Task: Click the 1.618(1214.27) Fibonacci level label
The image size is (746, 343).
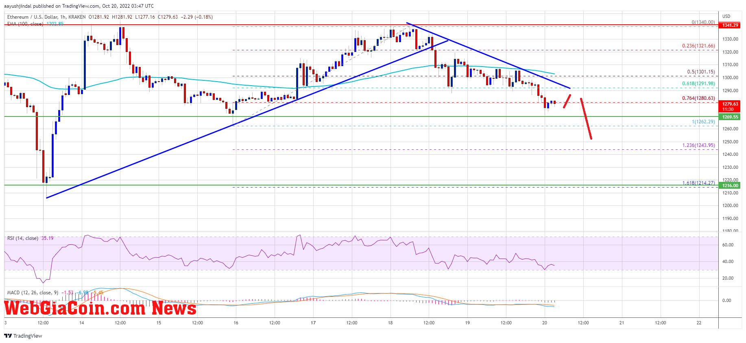Action: click(698, 183)
